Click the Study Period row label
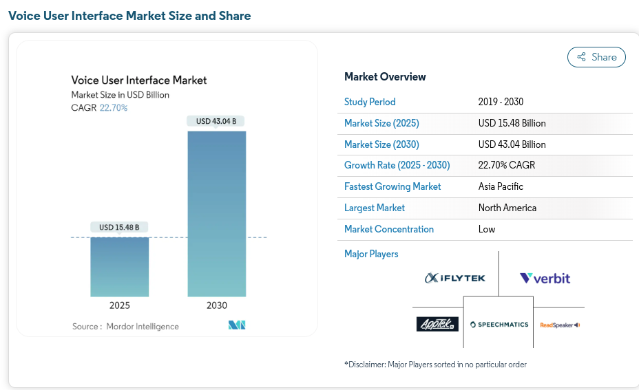 (x=370, y=102)
